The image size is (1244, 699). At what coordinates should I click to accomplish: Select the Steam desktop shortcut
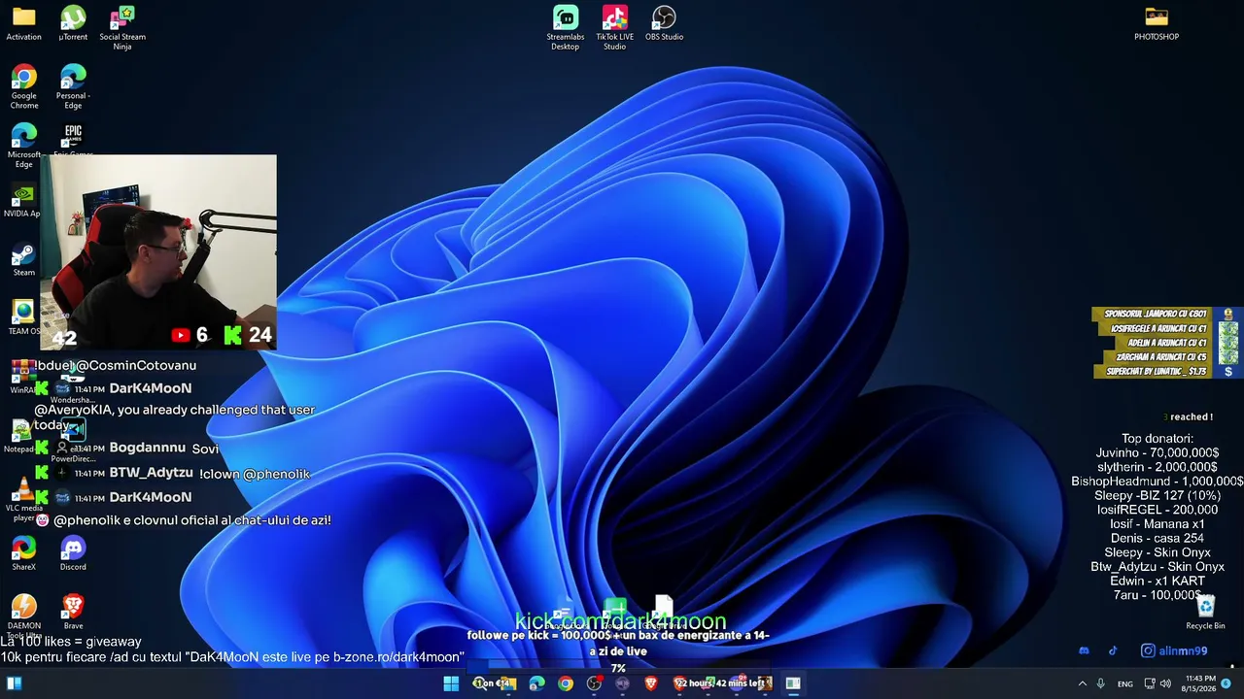pos(24,260)
